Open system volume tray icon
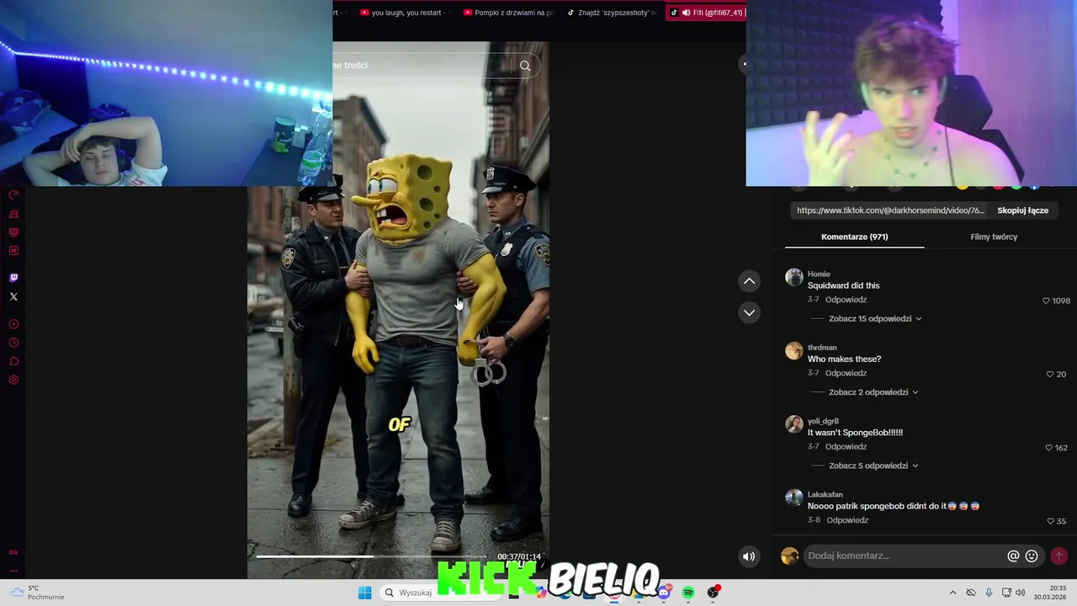 (x=1021, y=593)
